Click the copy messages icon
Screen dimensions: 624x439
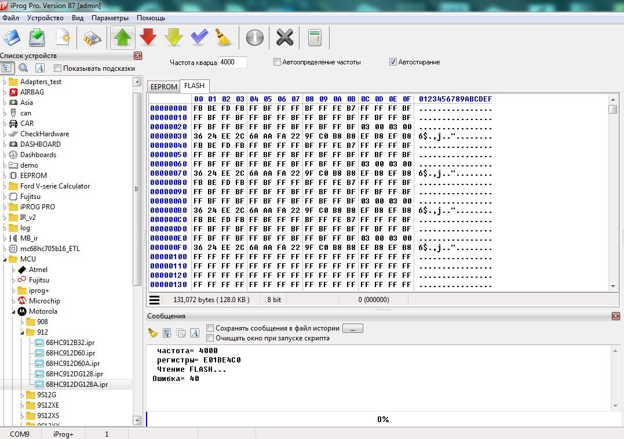pos(181,333)
